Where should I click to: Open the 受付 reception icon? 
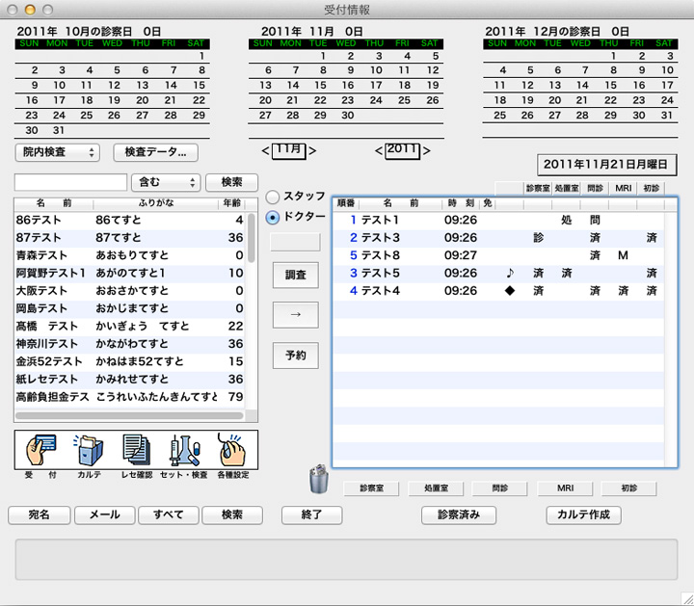click(x=41, y=449)
